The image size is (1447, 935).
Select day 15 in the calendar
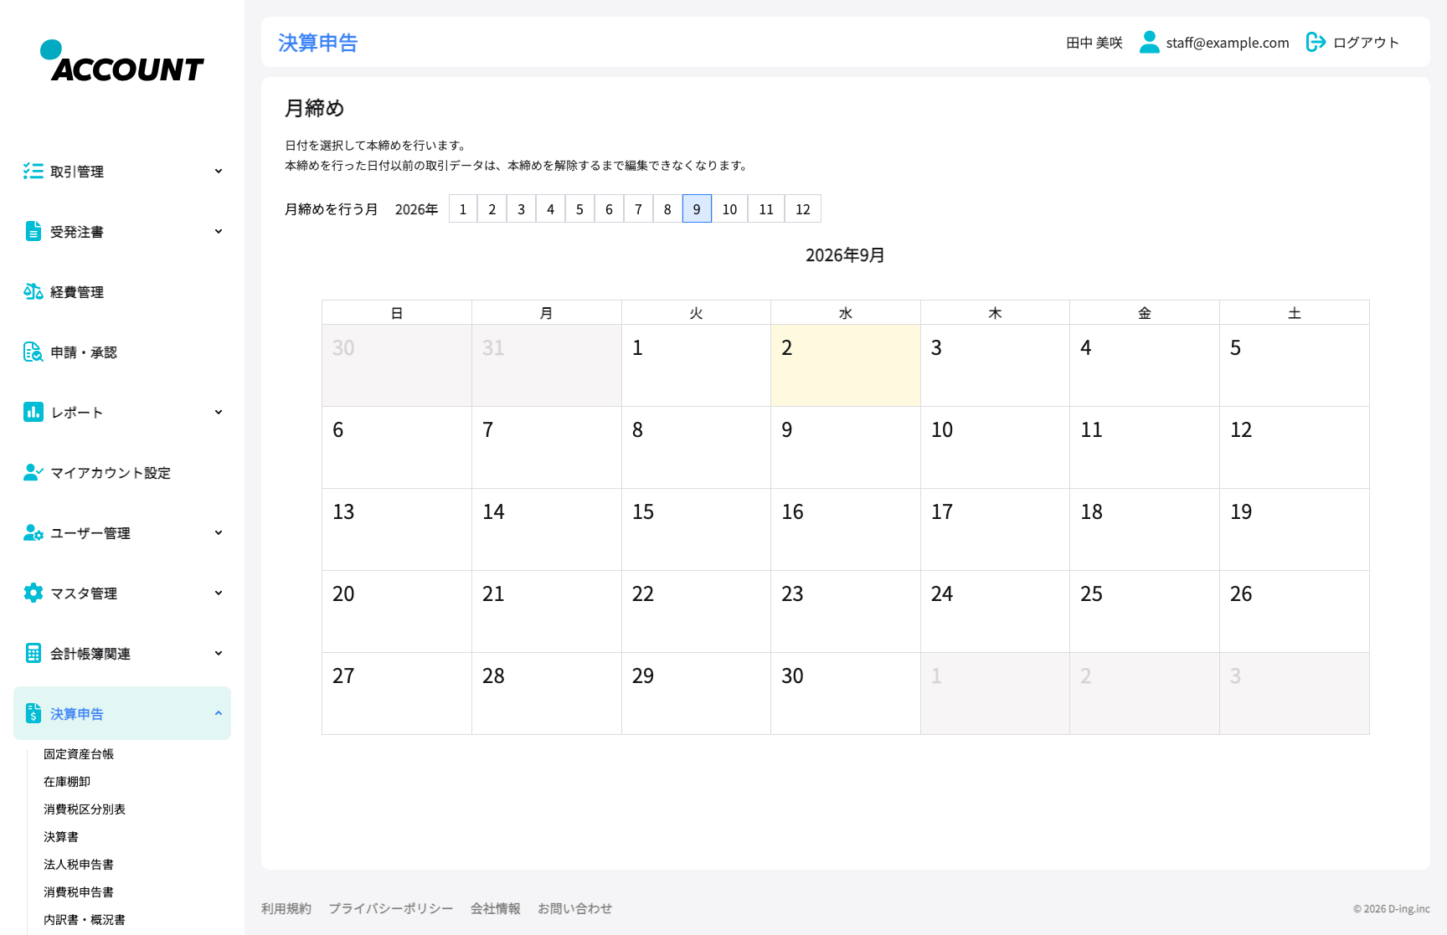(x=696, y=530)
